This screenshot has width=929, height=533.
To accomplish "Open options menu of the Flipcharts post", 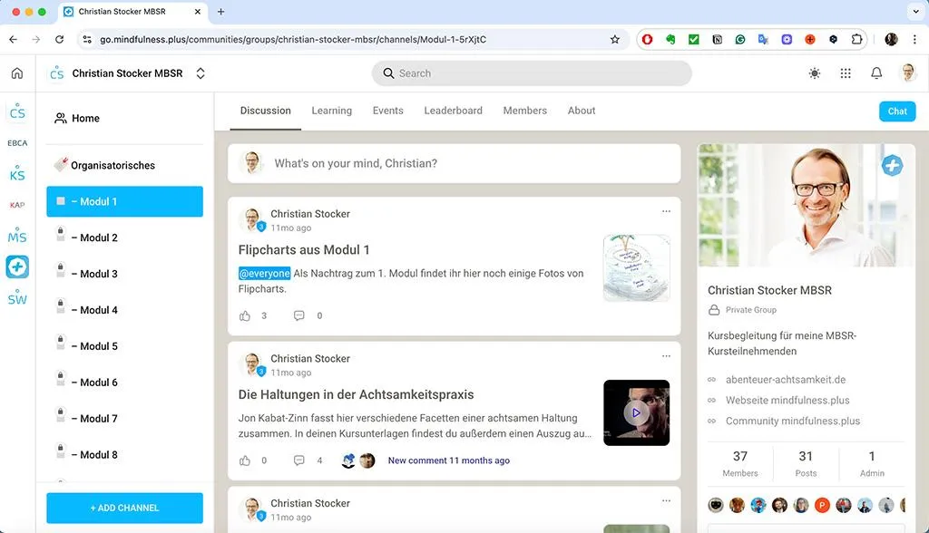I will click(666, 211).
